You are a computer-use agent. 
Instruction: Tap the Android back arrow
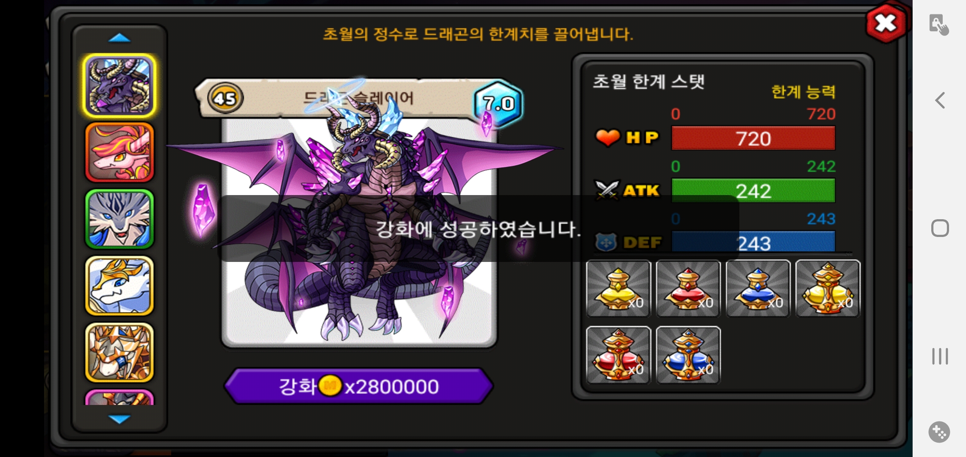[x=940, y=100]
